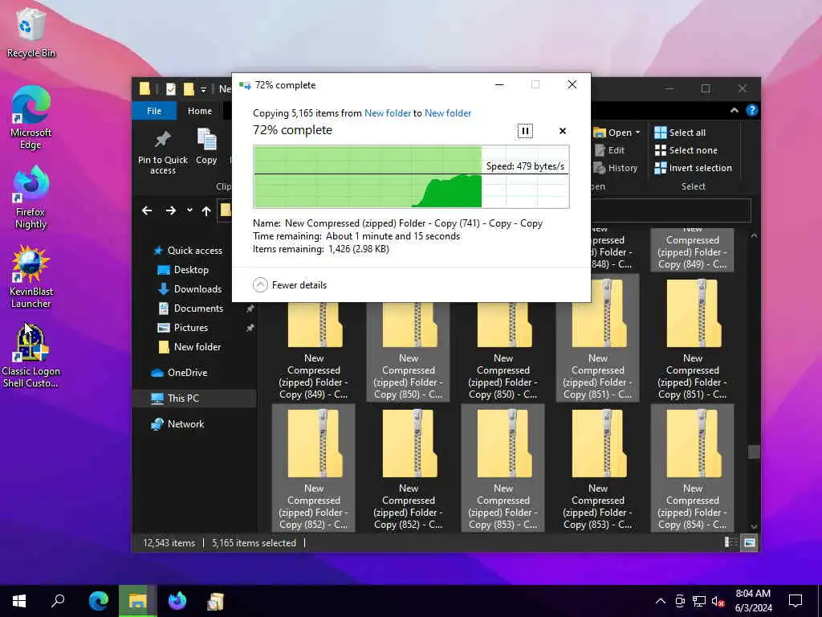This screenshot has width=822, height=617.
Task: Click History in the ribbon
Action: point(616,168)
